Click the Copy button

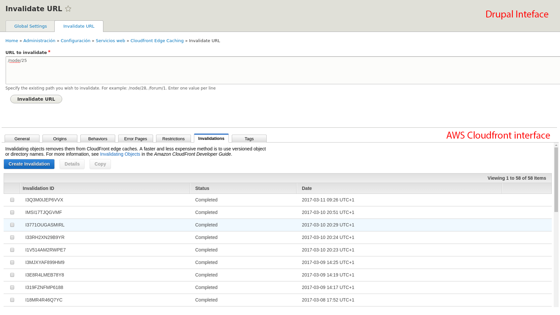pos(100,164)
